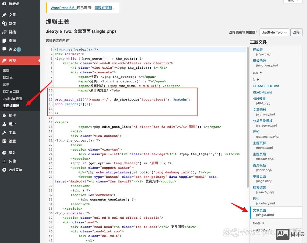The width and height of the screenshot is (307, 243).
Task: Open the 插件 plugins icon
Action: 4,115
